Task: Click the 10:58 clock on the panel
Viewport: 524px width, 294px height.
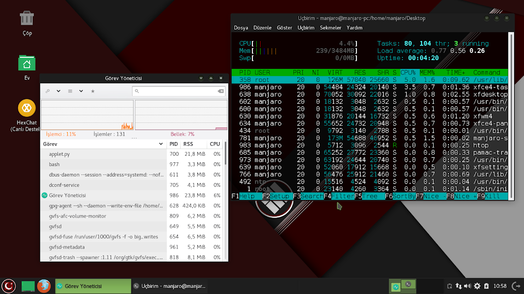Action: 500,286
